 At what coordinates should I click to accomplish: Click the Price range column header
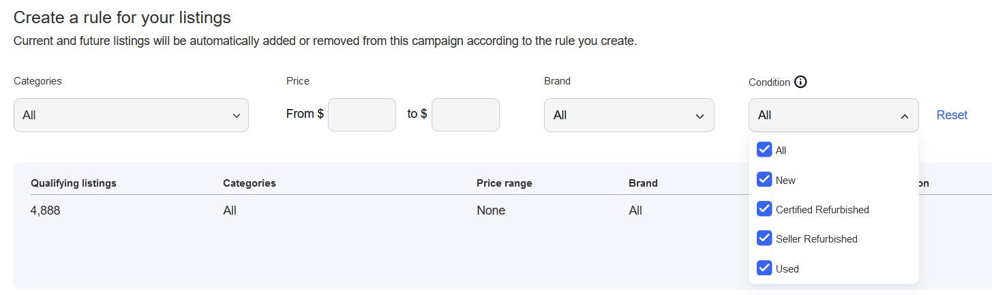pyautogui.click(x=505, y=183)
